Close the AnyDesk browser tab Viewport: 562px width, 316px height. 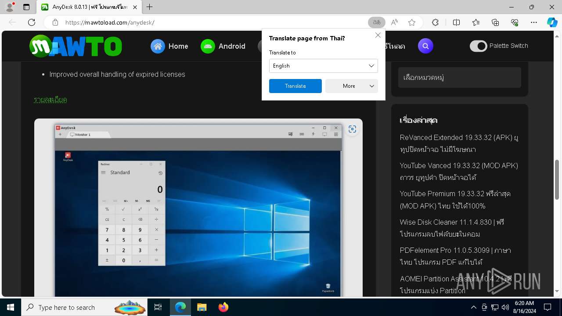click(135, 7)
